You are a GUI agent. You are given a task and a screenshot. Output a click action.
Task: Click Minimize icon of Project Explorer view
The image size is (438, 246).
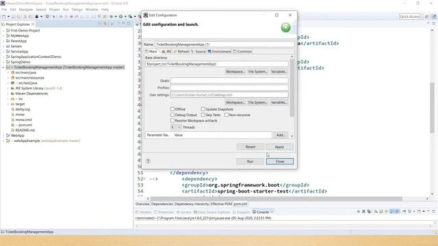123,24
